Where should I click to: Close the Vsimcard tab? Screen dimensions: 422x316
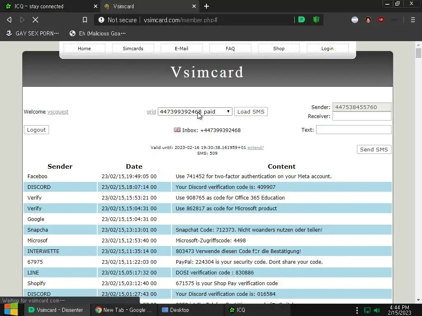click(194, 6)
